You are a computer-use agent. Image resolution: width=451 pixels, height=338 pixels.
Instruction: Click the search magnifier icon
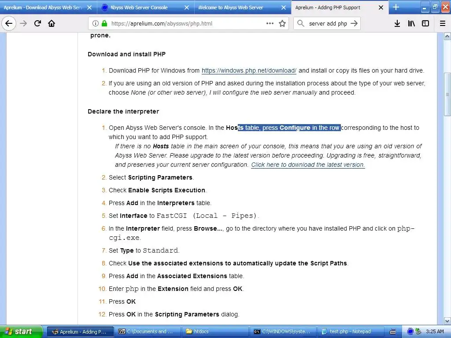(300, 23)
